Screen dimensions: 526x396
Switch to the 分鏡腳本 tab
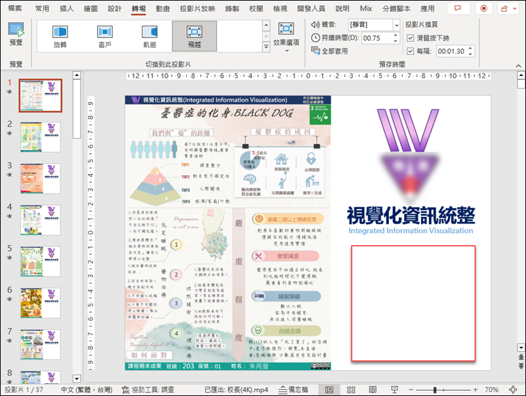(397, 9)
